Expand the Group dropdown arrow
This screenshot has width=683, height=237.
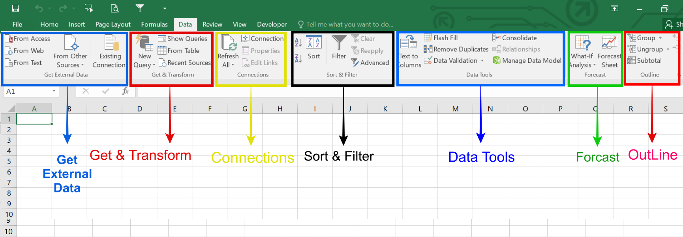click(660, 38)
